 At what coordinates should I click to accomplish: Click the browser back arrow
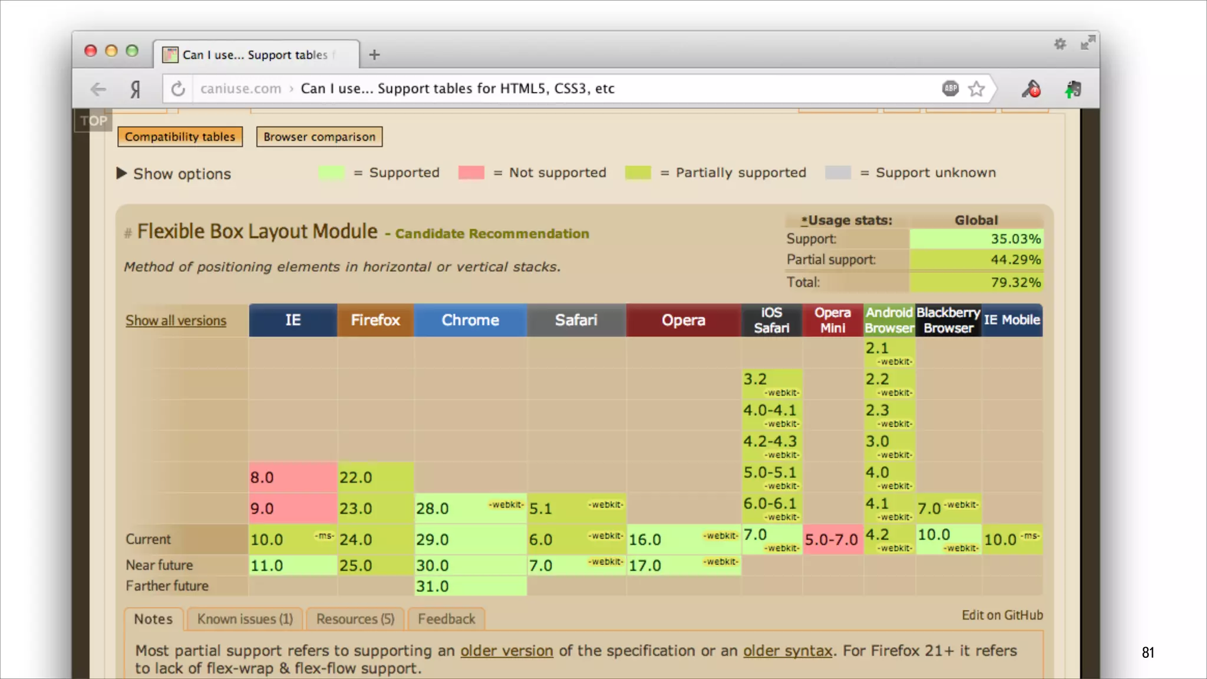pos(98,89)
